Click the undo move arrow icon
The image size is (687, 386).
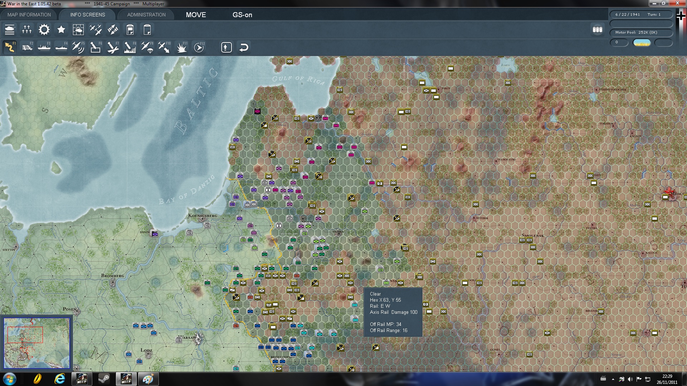point(244,47)
